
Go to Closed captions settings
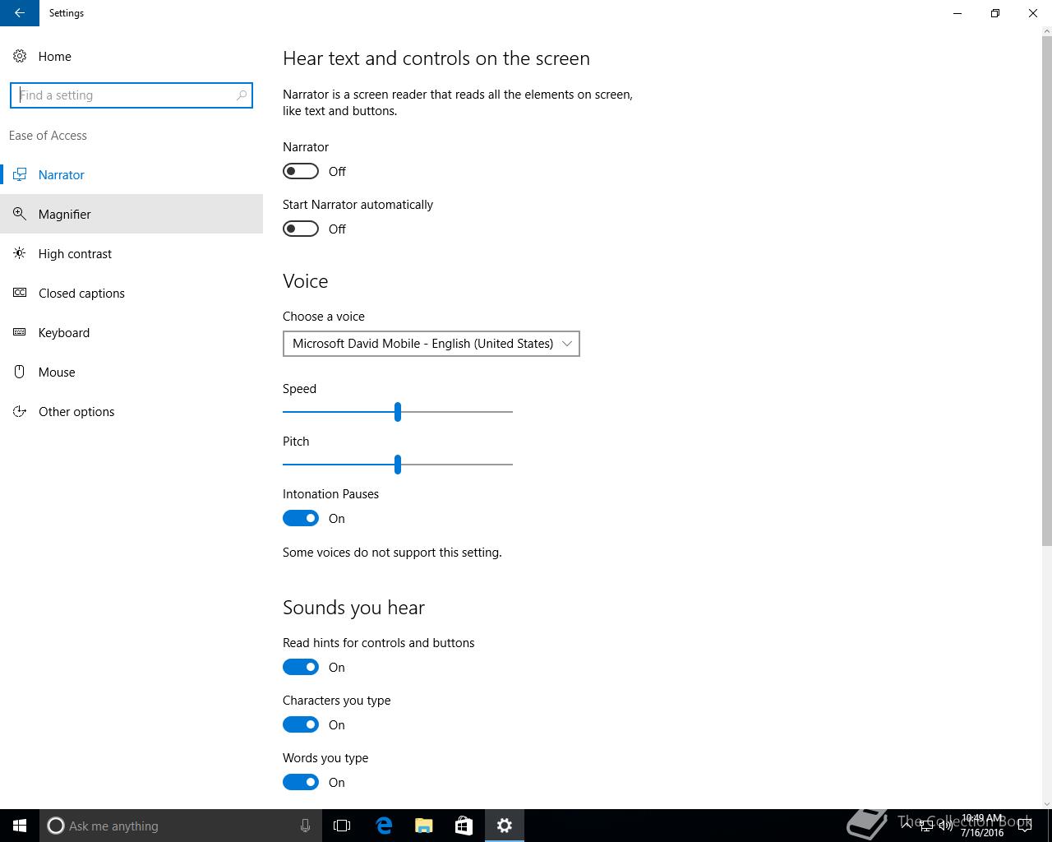(x=131, y=293)
